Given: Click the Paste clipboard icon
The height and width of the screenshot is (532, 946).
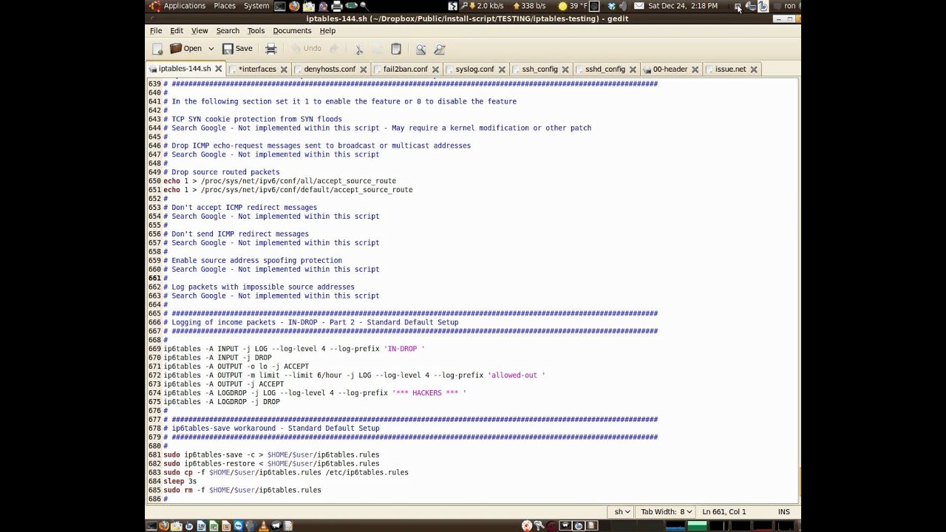Looking at the screenshot, I should pos(396,49).
